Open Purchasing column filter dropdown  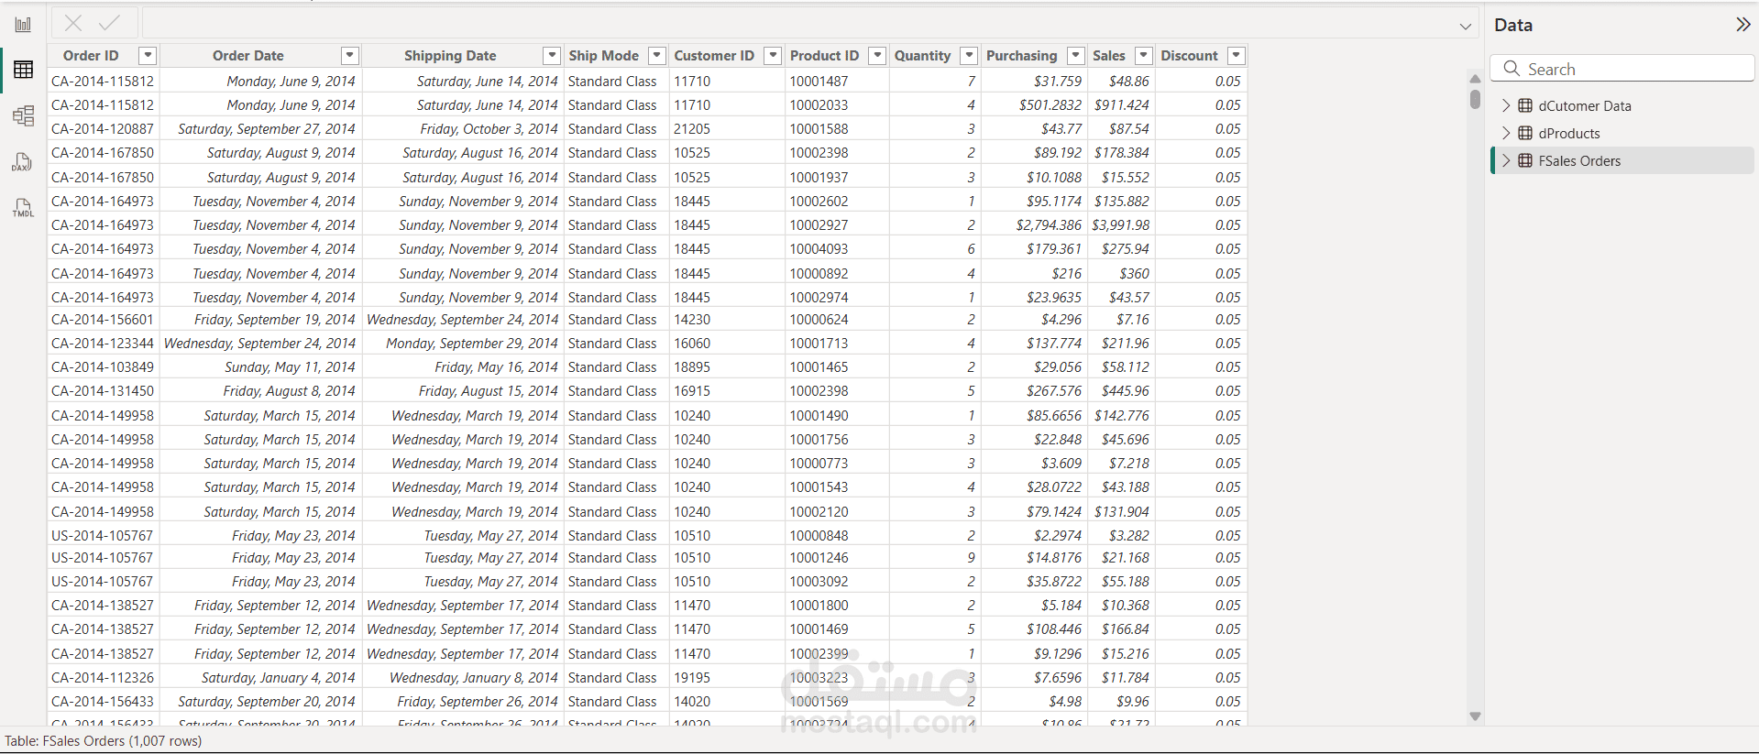pos(1076,56)
